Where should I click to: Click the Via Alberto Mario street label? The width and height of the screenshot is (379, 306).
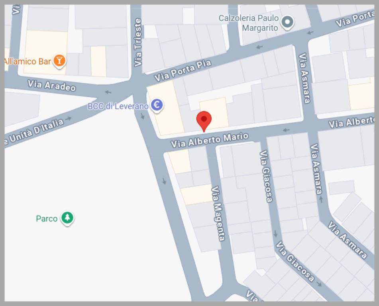pos(210,140)
